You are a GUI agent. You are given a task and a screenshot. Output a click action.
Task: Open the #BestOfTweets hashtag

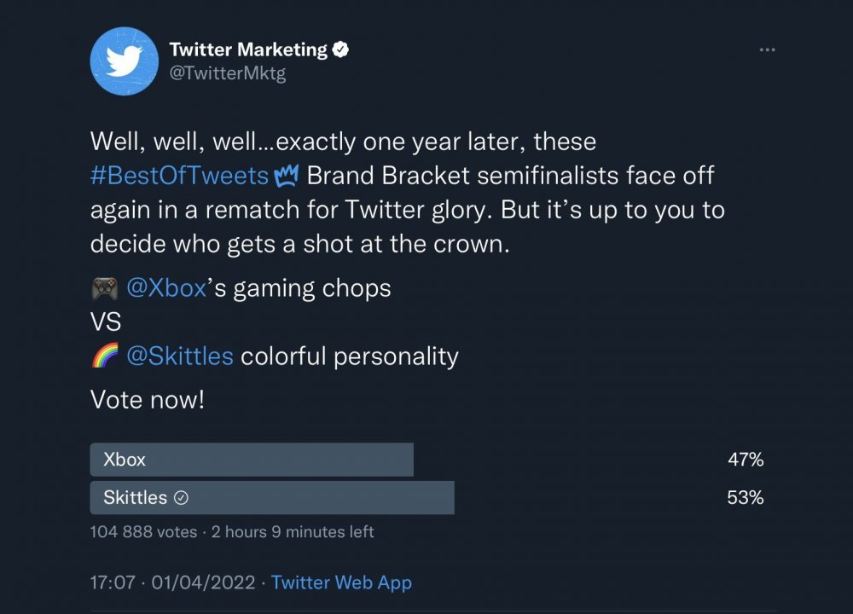(x=179, y=177)
